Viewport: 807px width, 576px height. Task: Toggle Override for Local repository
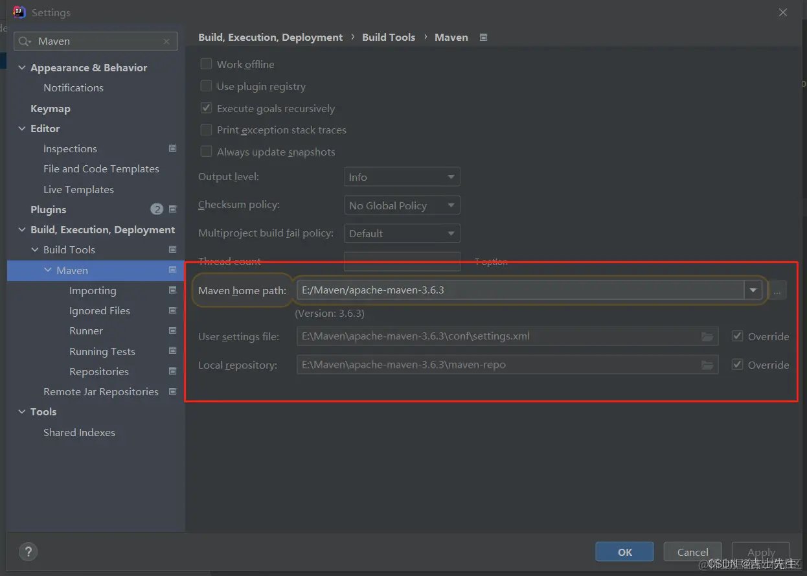click(x=737, y=365)
